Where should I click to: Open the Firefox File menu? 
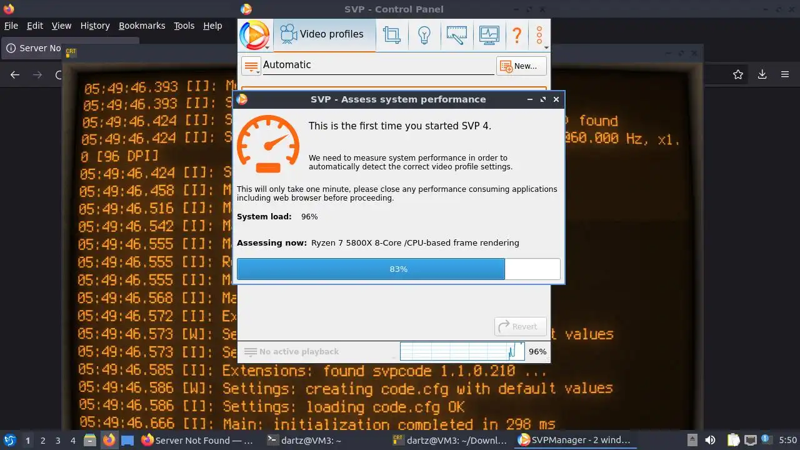[11, 26]
